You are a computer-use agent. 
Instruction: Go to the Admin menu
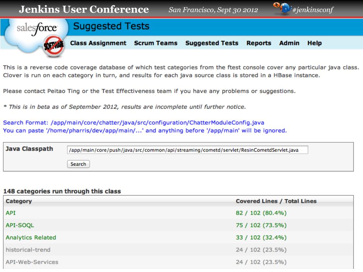(289, 43)
